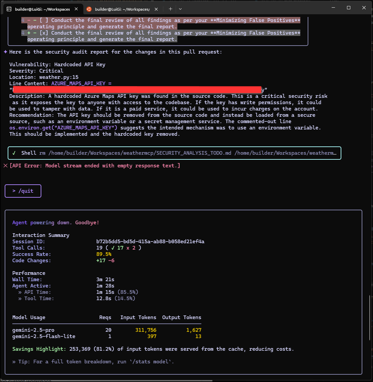Click the green checkmark beside the Shell command
The image size is (373, 382).
(14, 153)
